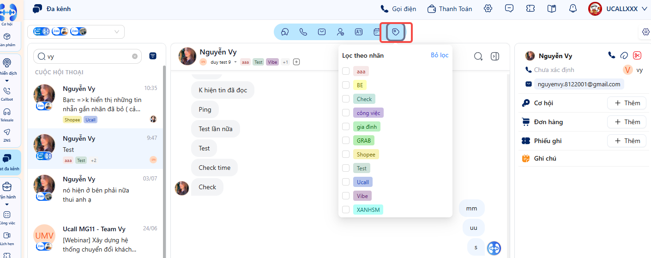Open Lịch hẹn in left sidebar
This screenshot has height=258, width=651.
(x=7, y=239)
